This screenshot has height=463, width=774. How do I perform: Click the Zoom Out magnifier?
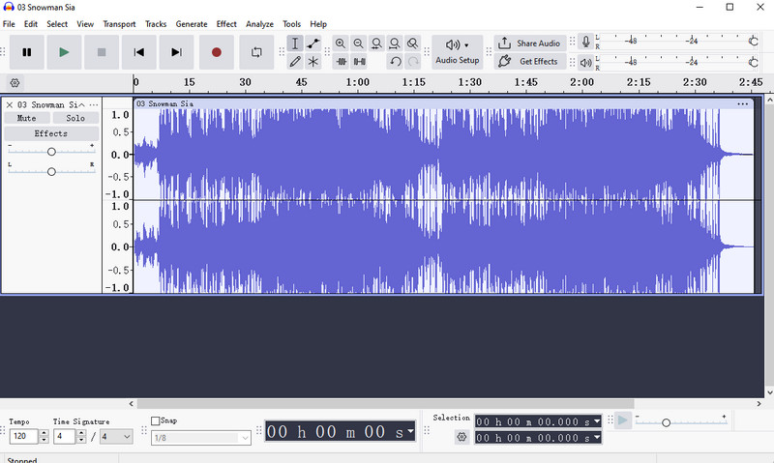358,43
